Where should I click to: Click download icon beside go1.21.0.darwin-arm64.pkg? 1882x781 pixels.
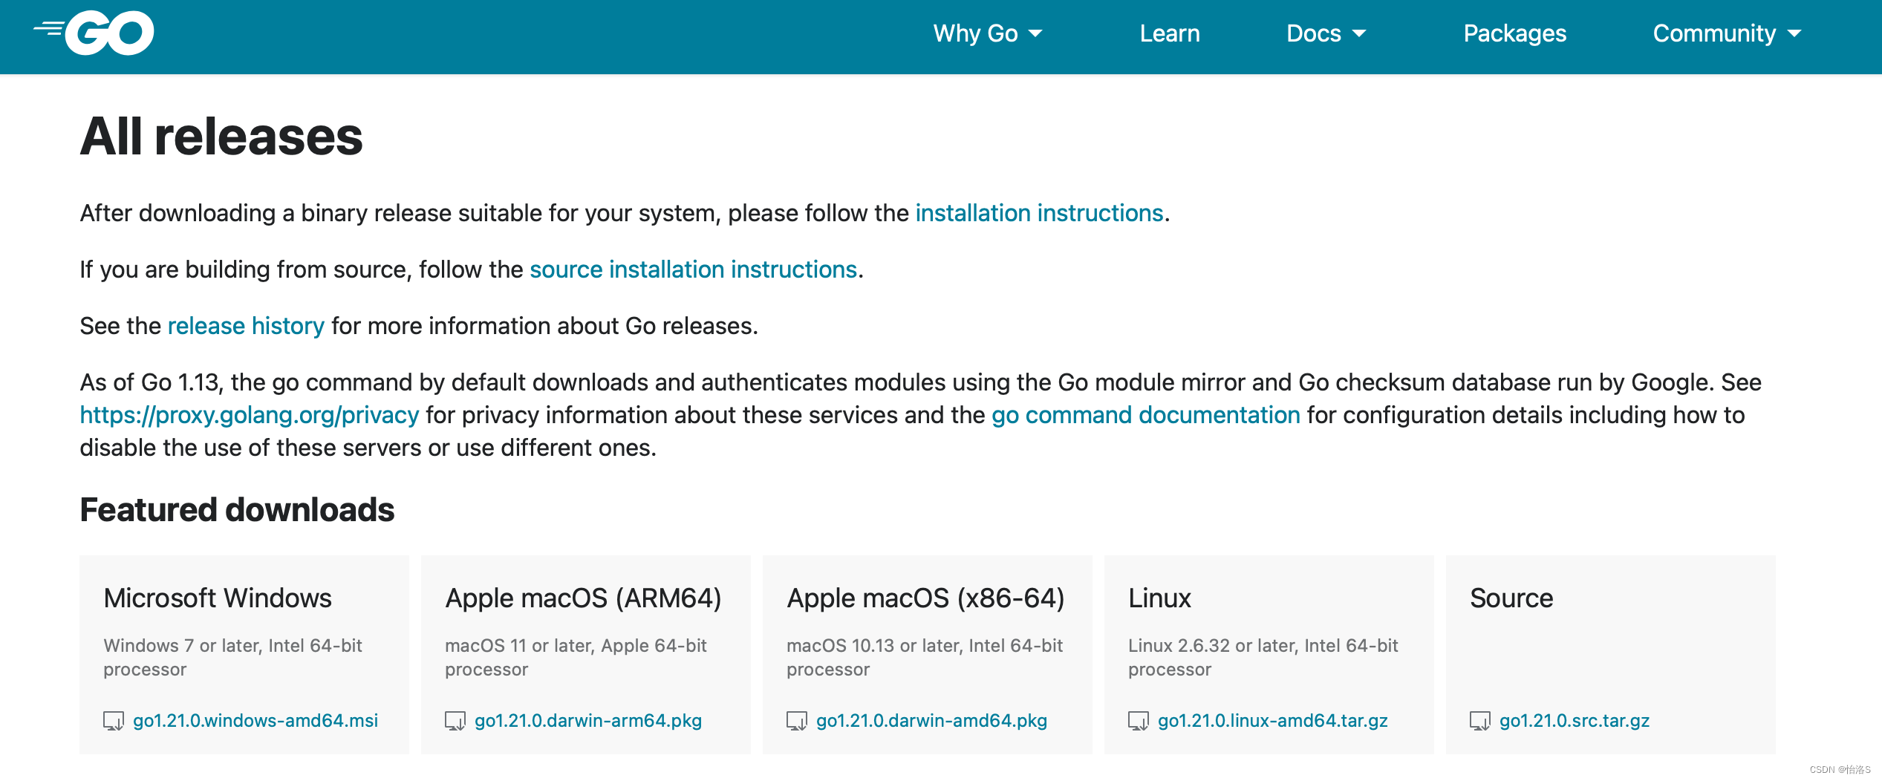(455, 721)
